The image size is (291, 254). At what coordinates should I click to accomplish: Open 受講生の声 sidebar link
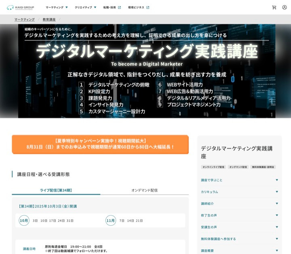209,227
